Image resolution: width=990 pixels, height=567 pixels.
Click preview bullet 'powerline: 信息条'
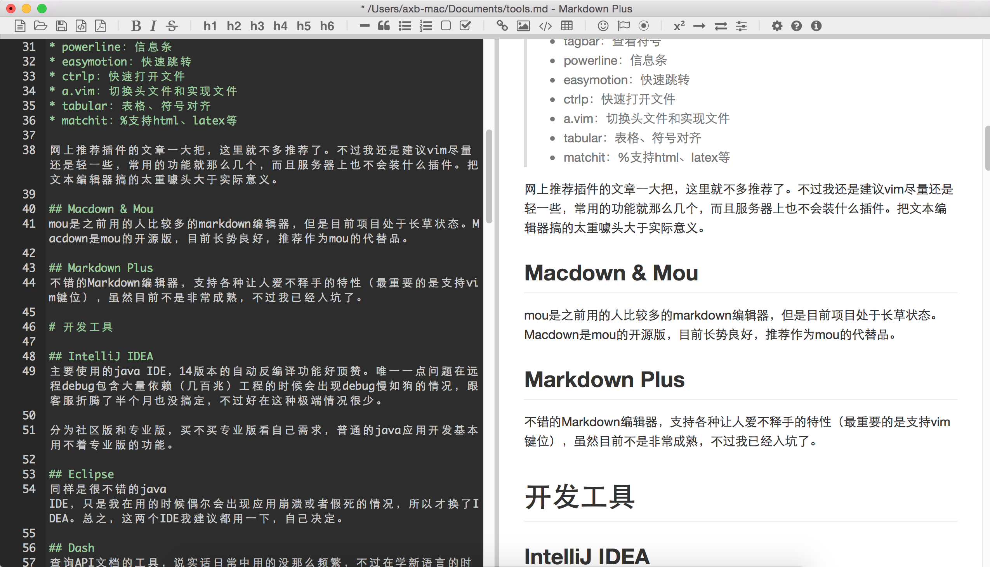click(615, 61)
